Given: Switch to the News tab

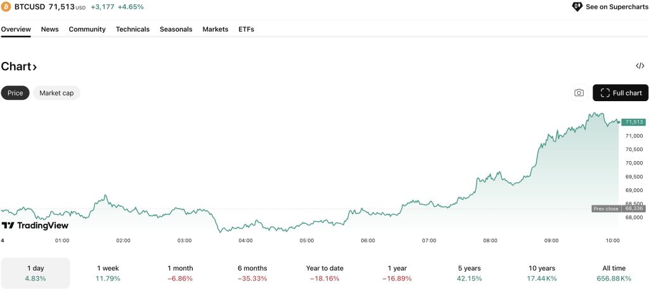Looking at the screenshot, I should tap(49, 29).
